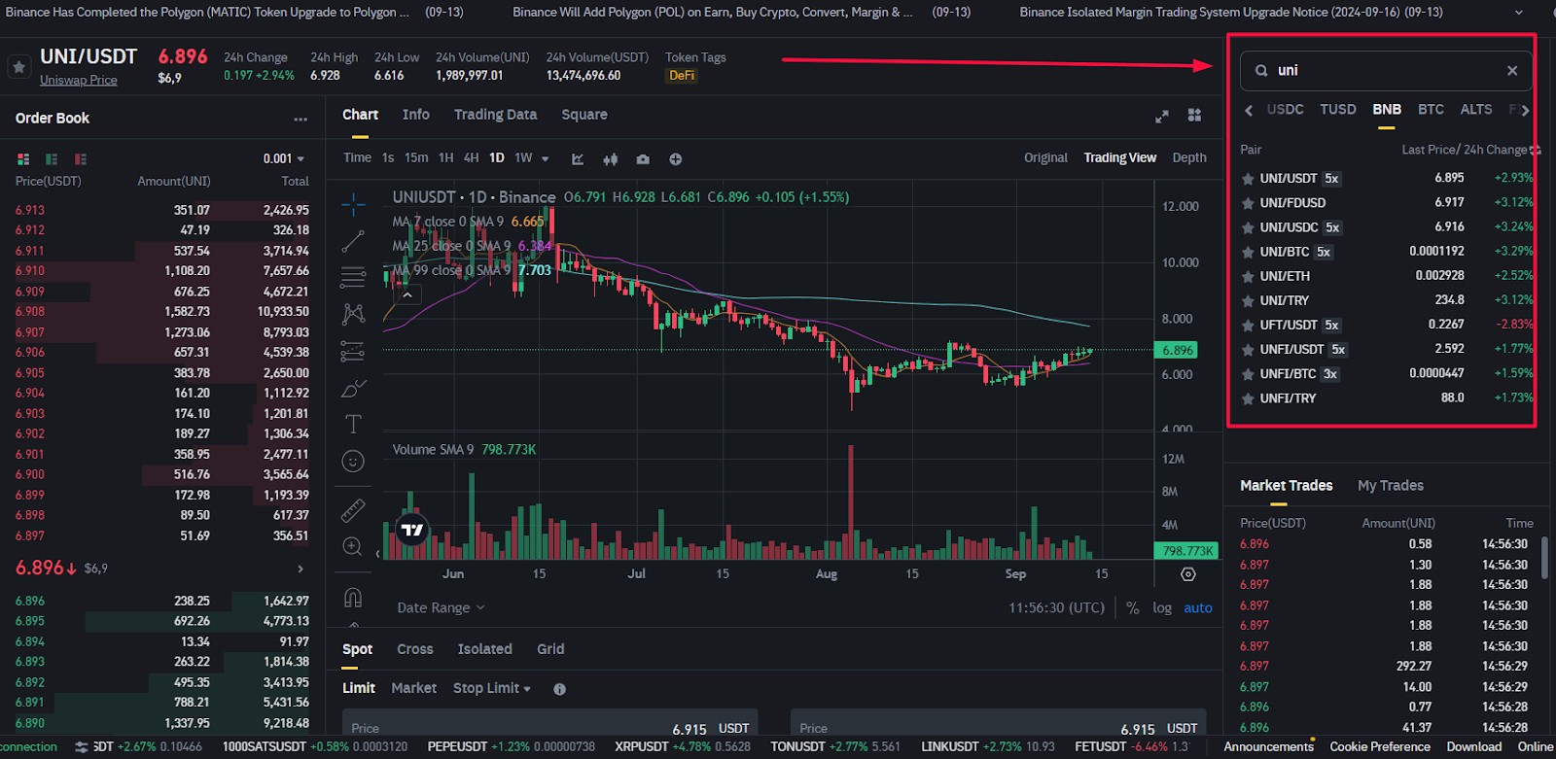
Task: Change candlestick chart style
Action: pos(611,158)
